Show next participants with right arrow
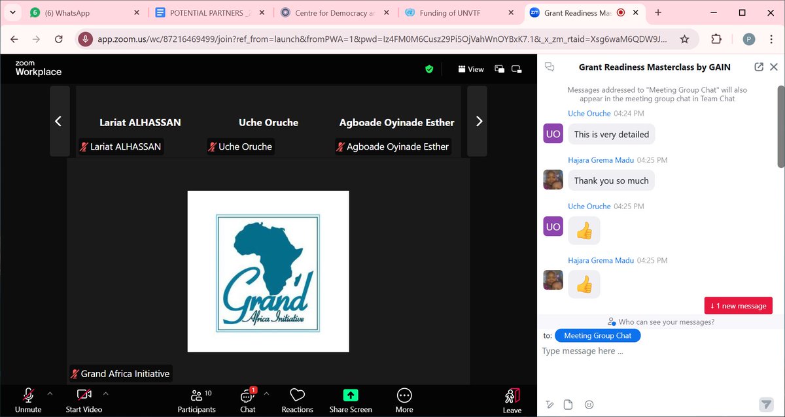 point(478,121)
